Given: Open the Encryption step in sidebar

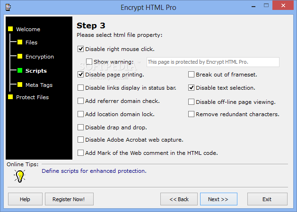Looking at the screenshot, I should click(x=40, y=57).
